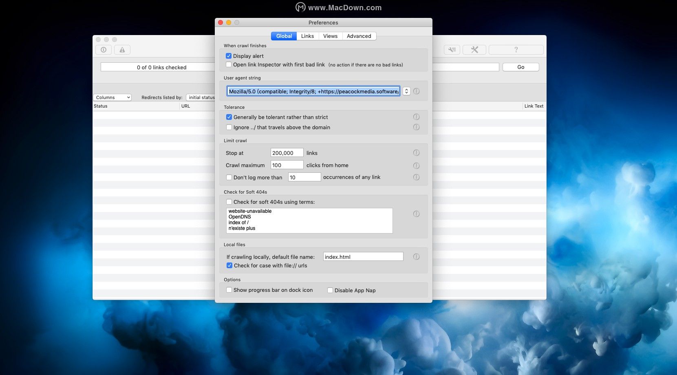
Task: Switch to the Advanced tab
Action: pyautogui.click(x=359, y=36)
